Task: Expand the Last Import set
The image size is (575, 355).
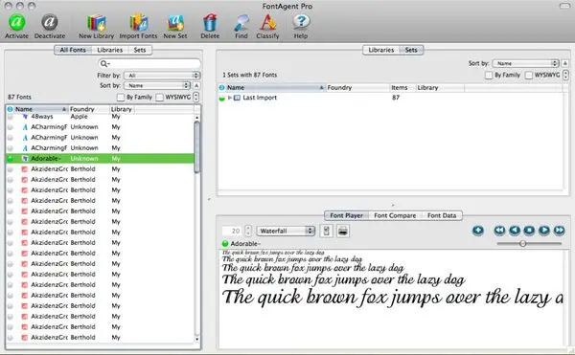Action: (230, 98)
